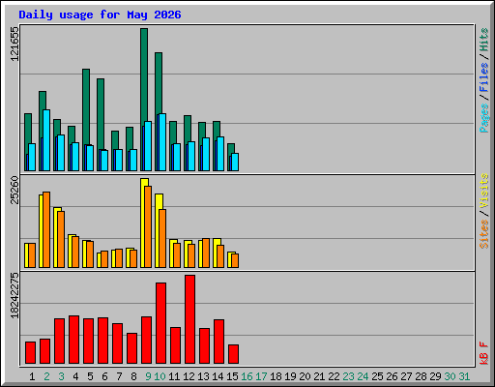Click day 20 on the x-axis

tap(305, 376)
